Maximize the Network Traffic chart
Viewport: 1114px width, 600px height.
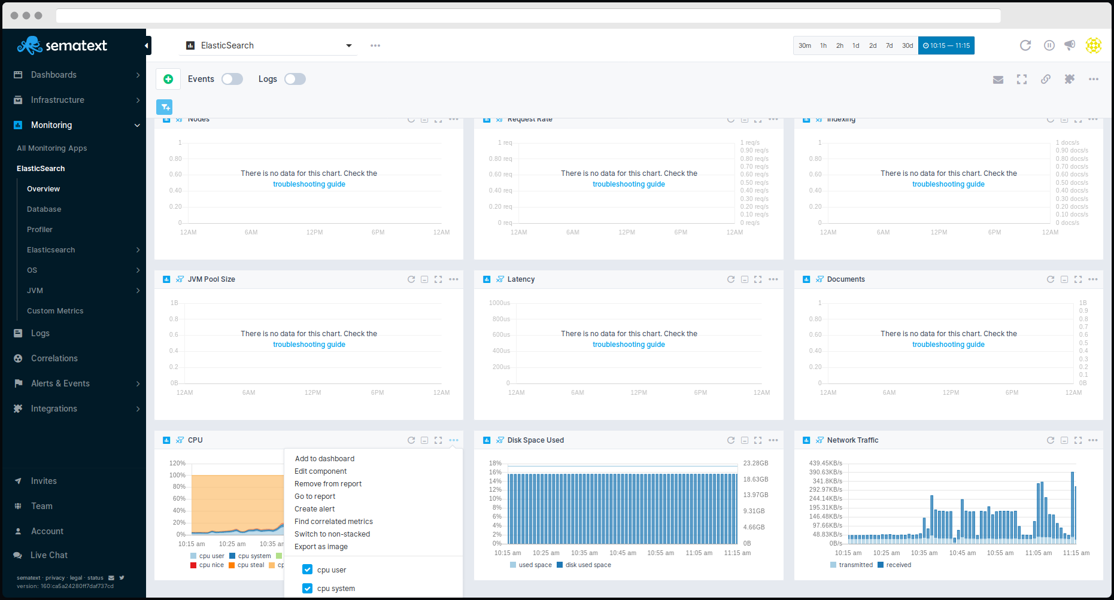click(1078, 440)
